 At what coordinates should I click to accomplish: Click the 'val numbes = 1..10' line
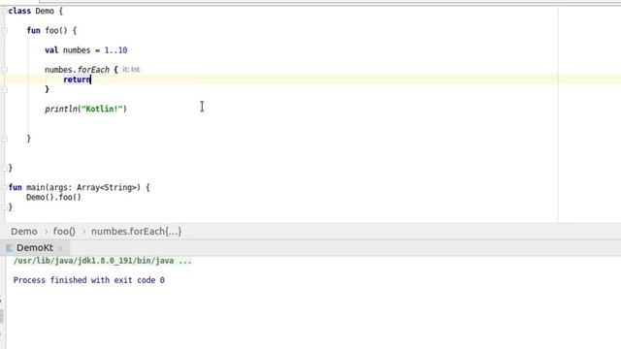click(x=86, y=50)
